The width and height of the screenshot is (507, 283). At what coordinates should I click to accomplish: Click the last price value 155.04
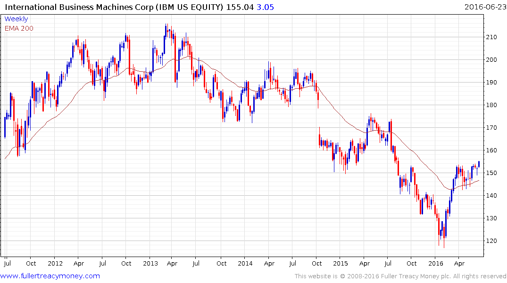click(240, 7)
